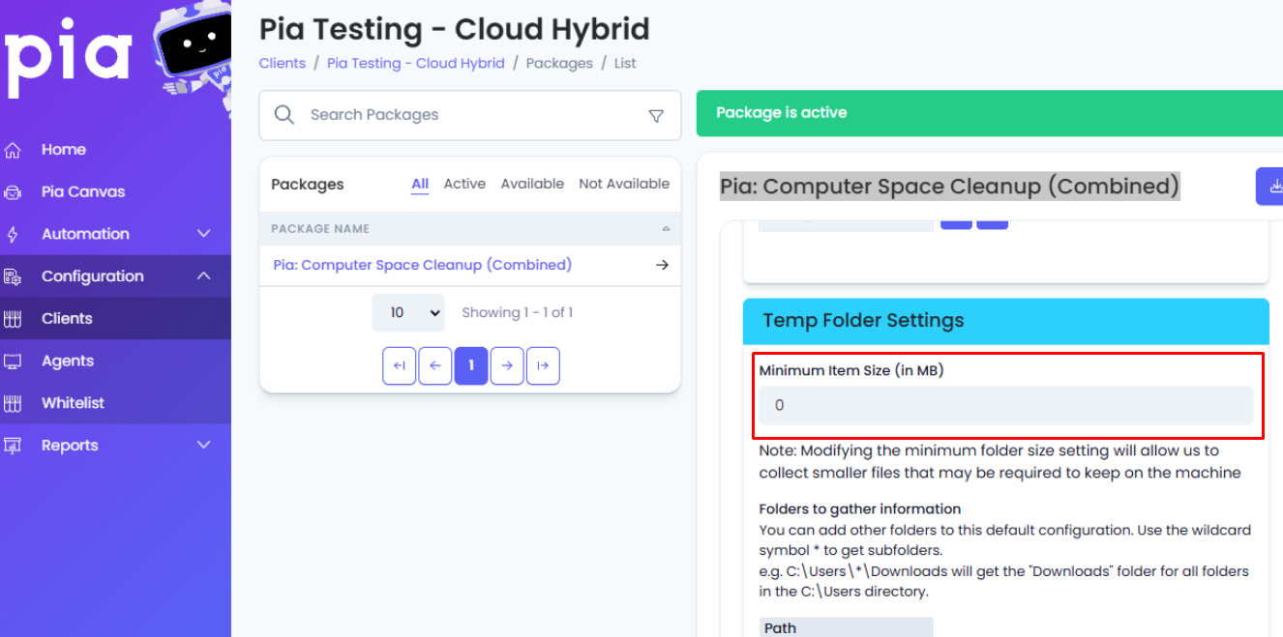The image size is (1283, 637).
Task: Click the 'PACKAGE NAME' column header text
Action: pos(320,229)
